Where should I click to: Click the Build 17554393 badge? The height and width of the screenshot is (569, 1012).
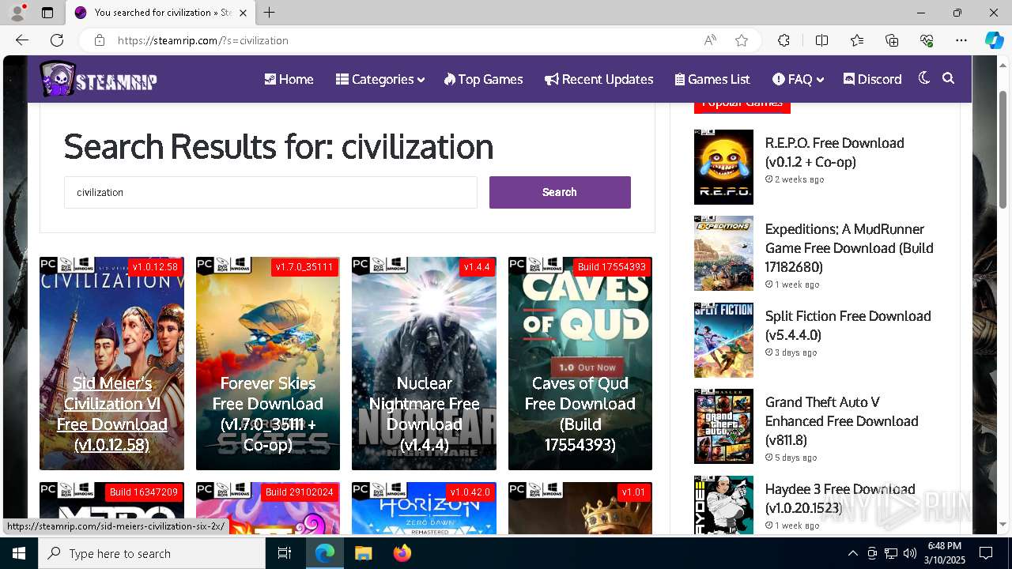coord(611,267)
